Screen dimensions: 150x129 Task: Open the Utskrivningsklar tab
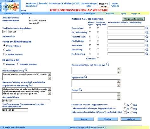[89, 5]
